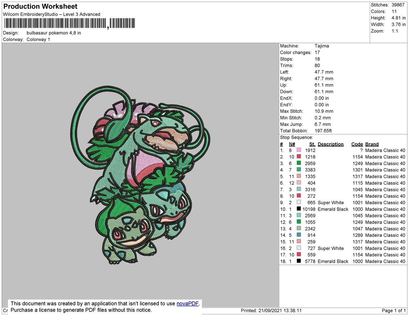This screenshot has width=409, height=316.
Task: Click the 'Description' column header
Action: [331, 144]
